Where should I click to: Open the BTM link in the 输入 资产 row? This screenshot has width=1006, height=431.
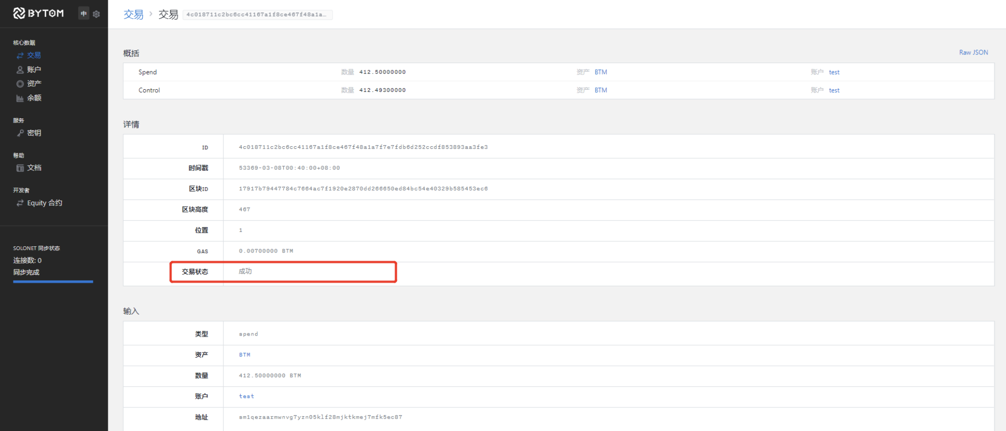244,355
